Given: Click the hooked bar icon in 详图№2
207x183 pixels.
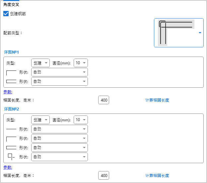Looking at the screenshot, I should click(11, 157).
